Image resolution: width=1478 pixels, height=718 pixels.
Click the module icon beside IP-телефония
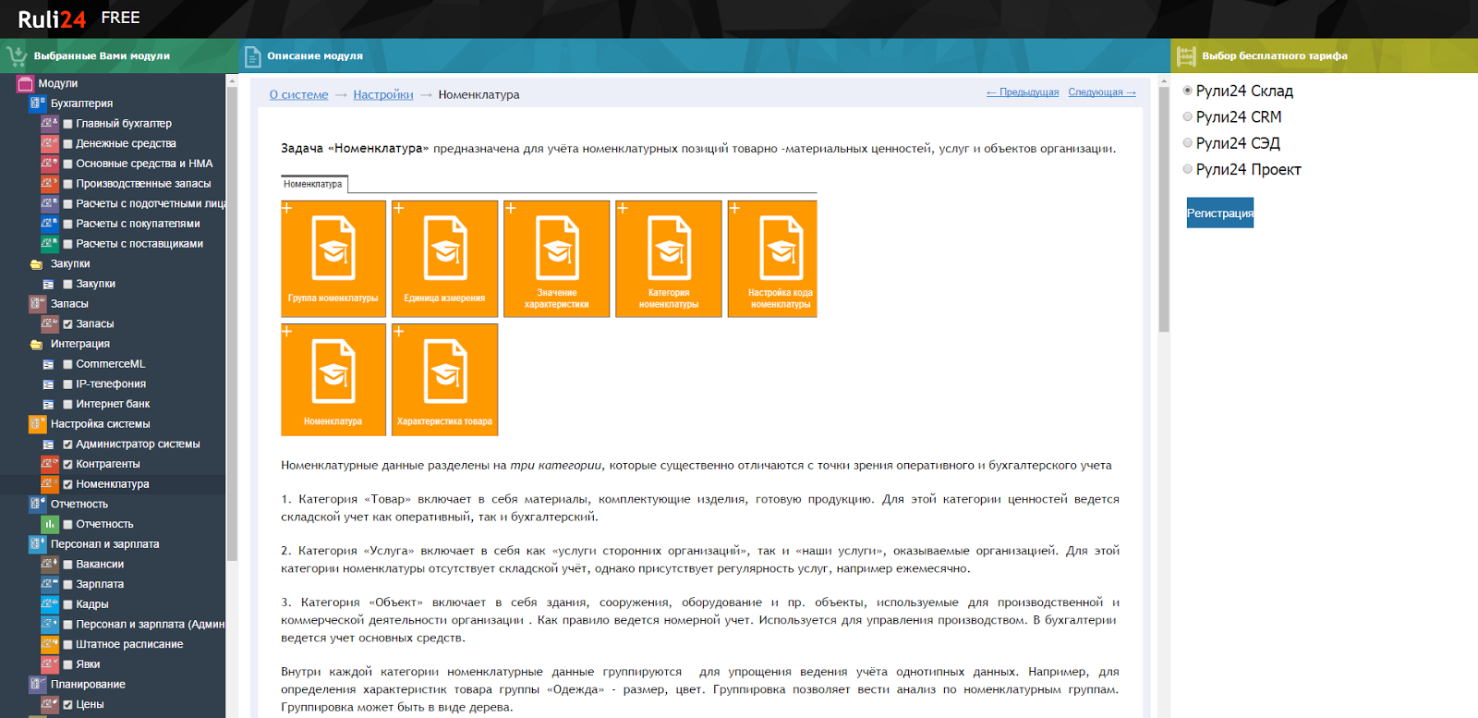tap(48, 384)
